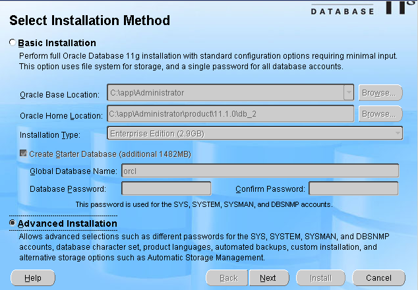Screen dimensions: 418x290
Task: Open the Help button
Action: (33, 278)
